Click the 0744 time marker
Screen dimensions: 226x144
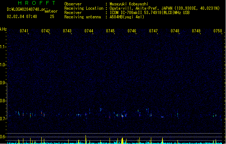pyautogui.click(x=89, y=31)
